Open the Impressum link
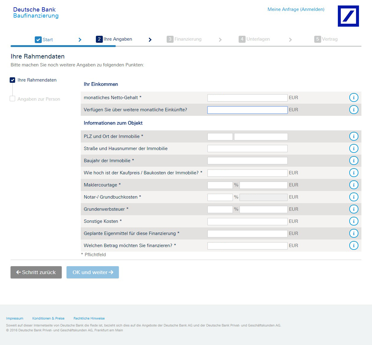 point(15,318)
